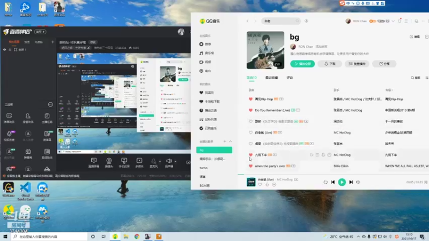Screen dimensions: 429x241
Task: Go back with QQ Music's back arrow
Action: click(x=247, y=21)
